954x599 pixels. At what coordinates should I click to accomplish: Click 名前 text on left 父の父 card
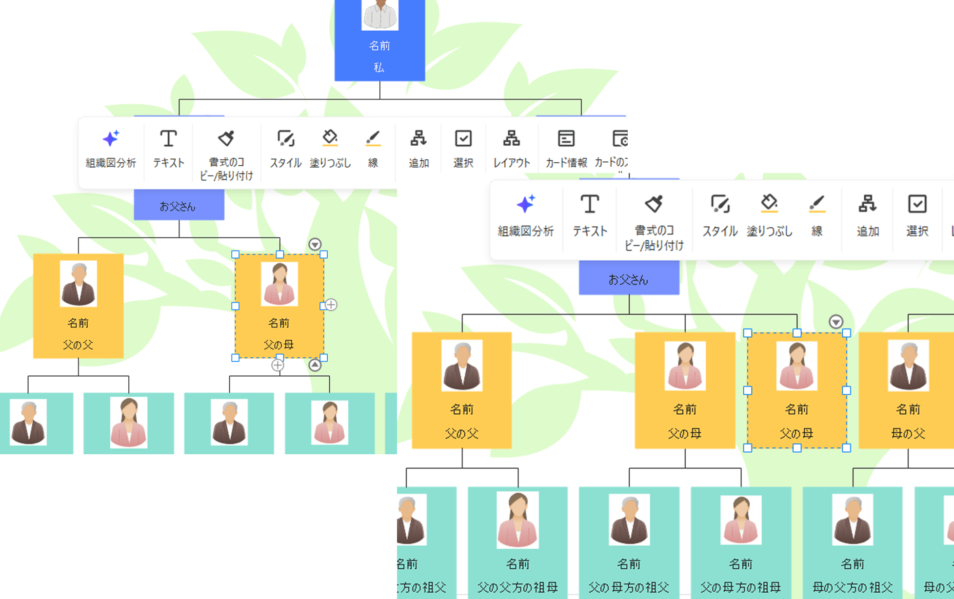78,323
